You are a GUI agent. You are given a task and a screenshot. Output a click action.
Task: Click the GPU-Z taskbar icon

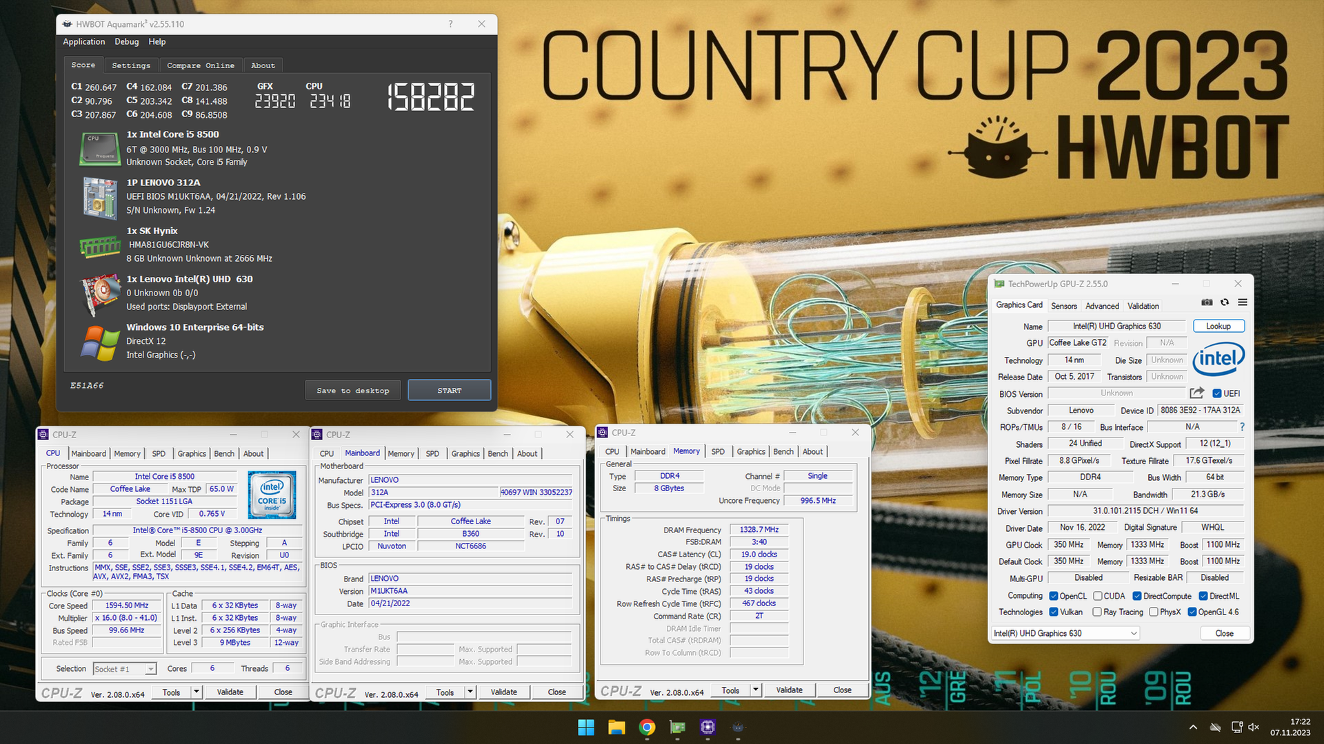(x=677, y=727)
